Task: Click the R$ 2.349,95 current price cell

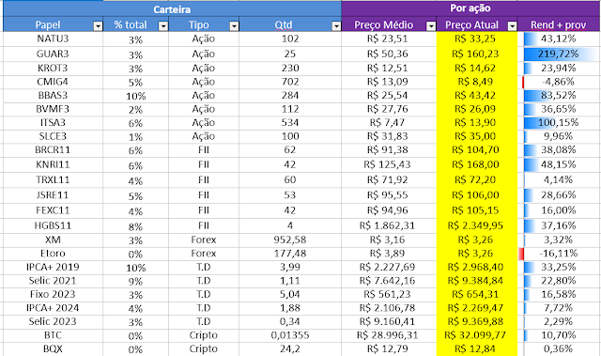Action: point(477,225)
